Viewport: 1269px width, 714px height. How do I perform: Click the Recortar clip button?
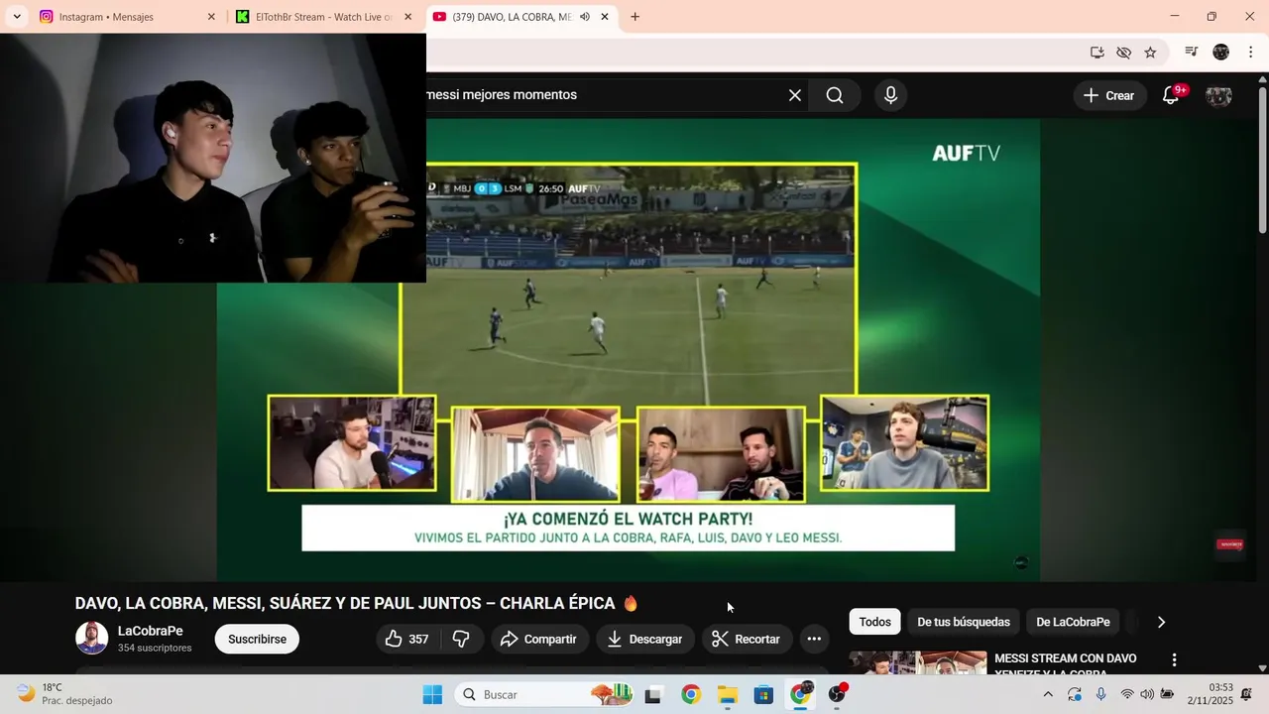click(747, 639)
